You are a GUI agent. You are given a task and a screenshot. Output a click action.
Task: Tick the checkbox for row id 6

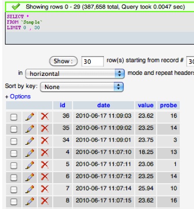14,178
